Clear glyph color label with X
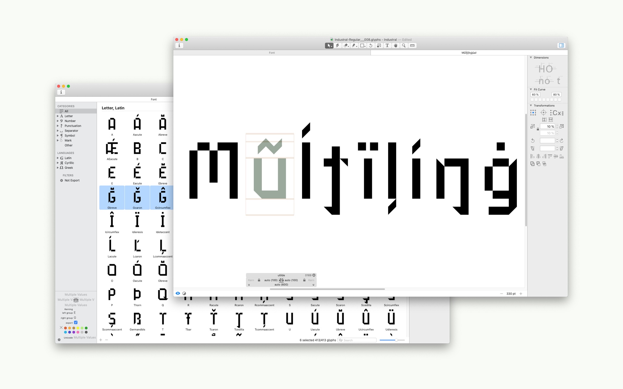 (x=61, y=328)
